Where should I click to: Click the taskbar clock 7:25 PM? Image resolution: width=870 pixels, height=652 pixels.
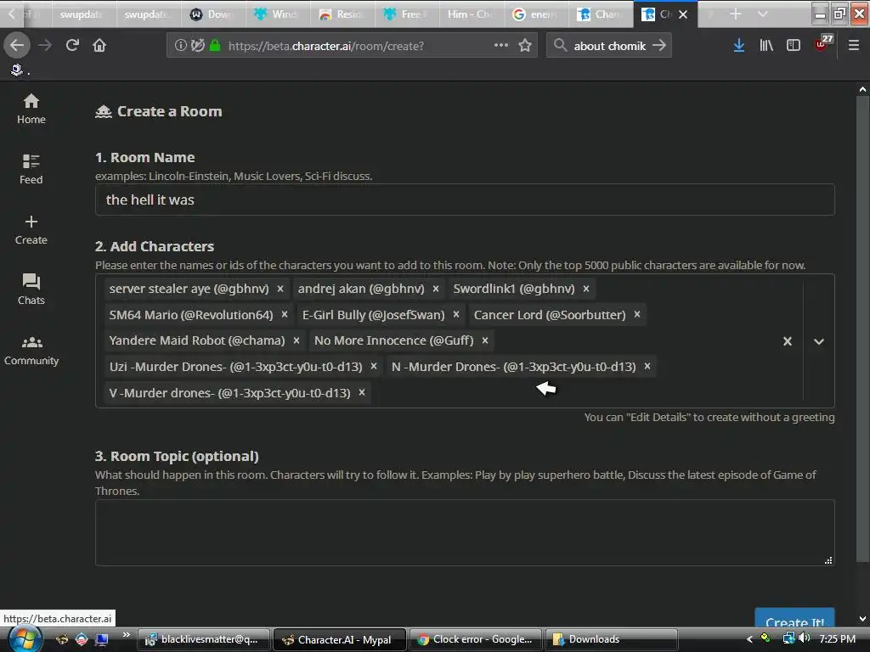837,638
